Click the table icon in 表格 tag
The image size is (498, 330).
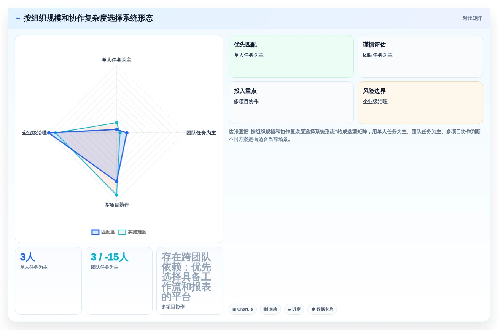[266, 309]
